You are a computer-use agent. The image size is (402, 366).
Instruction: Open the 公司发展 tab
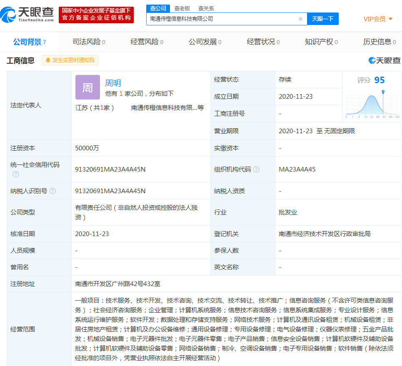pyautogui.click(x=205, y=42)
